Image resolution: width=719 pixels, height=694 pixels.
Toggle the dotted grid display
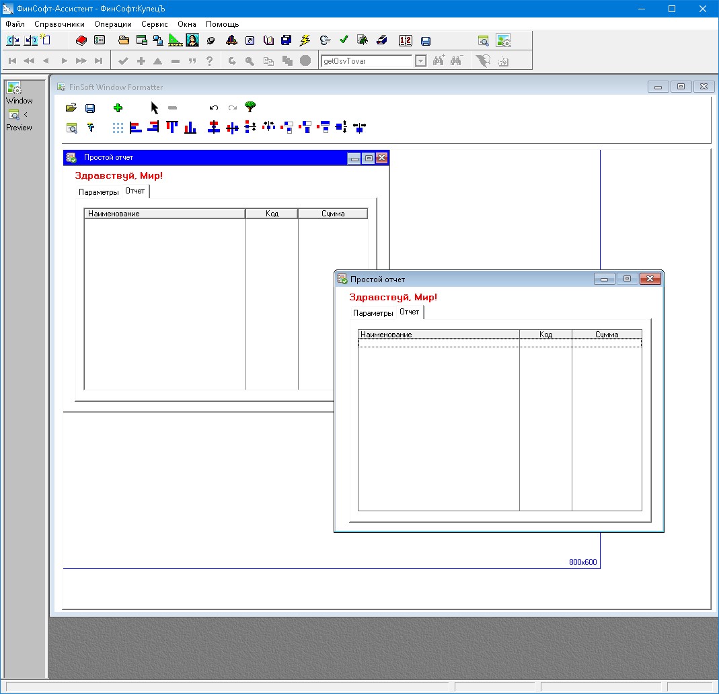click(x=118, y=127)
